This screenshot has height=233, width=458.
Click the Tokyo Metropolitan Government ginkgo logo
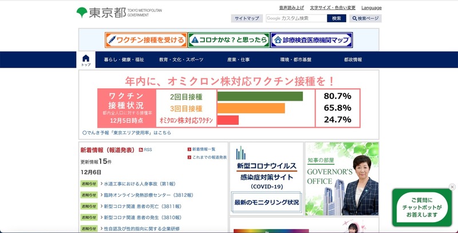pos(82,12)
